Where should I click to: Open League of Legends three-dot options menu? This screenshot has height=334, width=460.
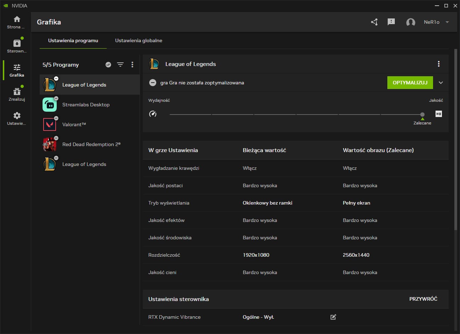(439, 64)
